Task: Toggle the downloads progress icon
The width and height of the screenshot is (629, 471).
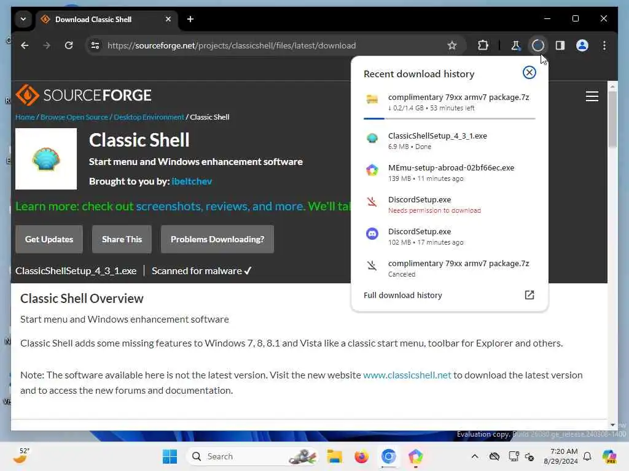Action: pos(537,45)
